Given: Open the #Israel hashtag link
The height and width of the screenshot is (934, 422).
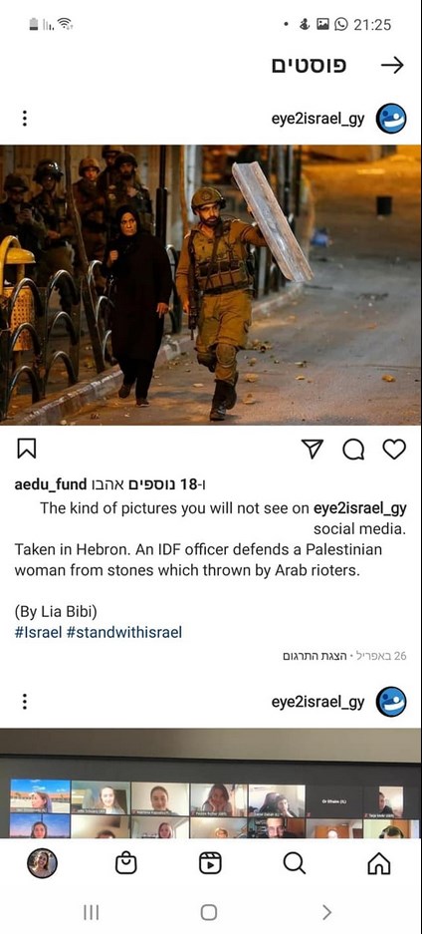Looking at the screenshot, I should point(38,632).
